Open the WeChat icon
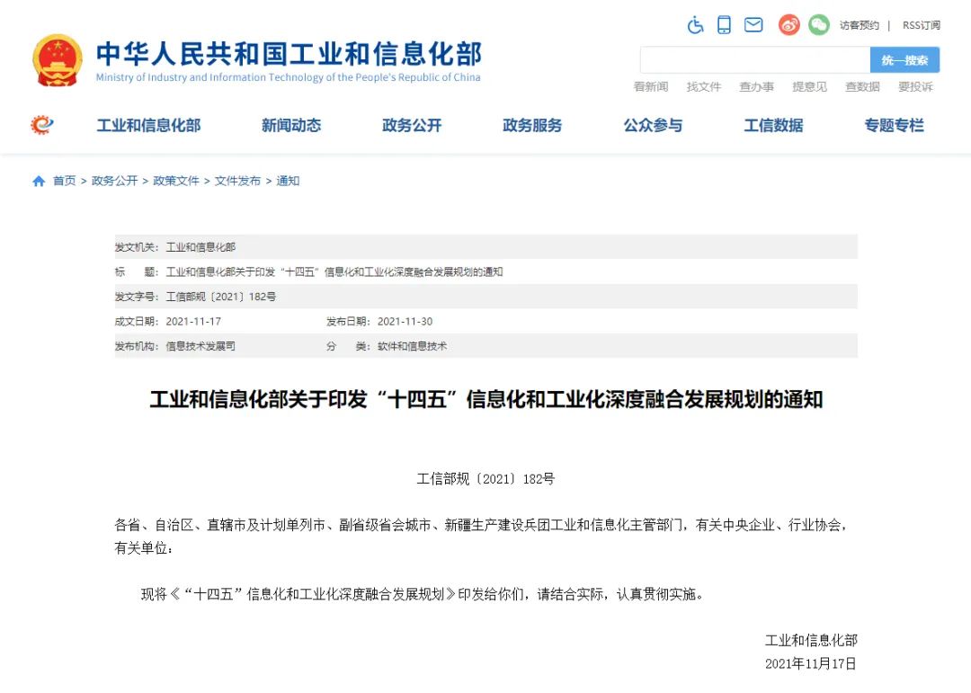The height and width of the screenshot is (693, 971). (819, 25)
